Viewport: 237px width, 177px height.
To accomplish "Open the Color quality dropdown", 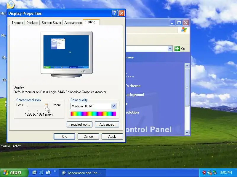I will [x=114, y=106].
